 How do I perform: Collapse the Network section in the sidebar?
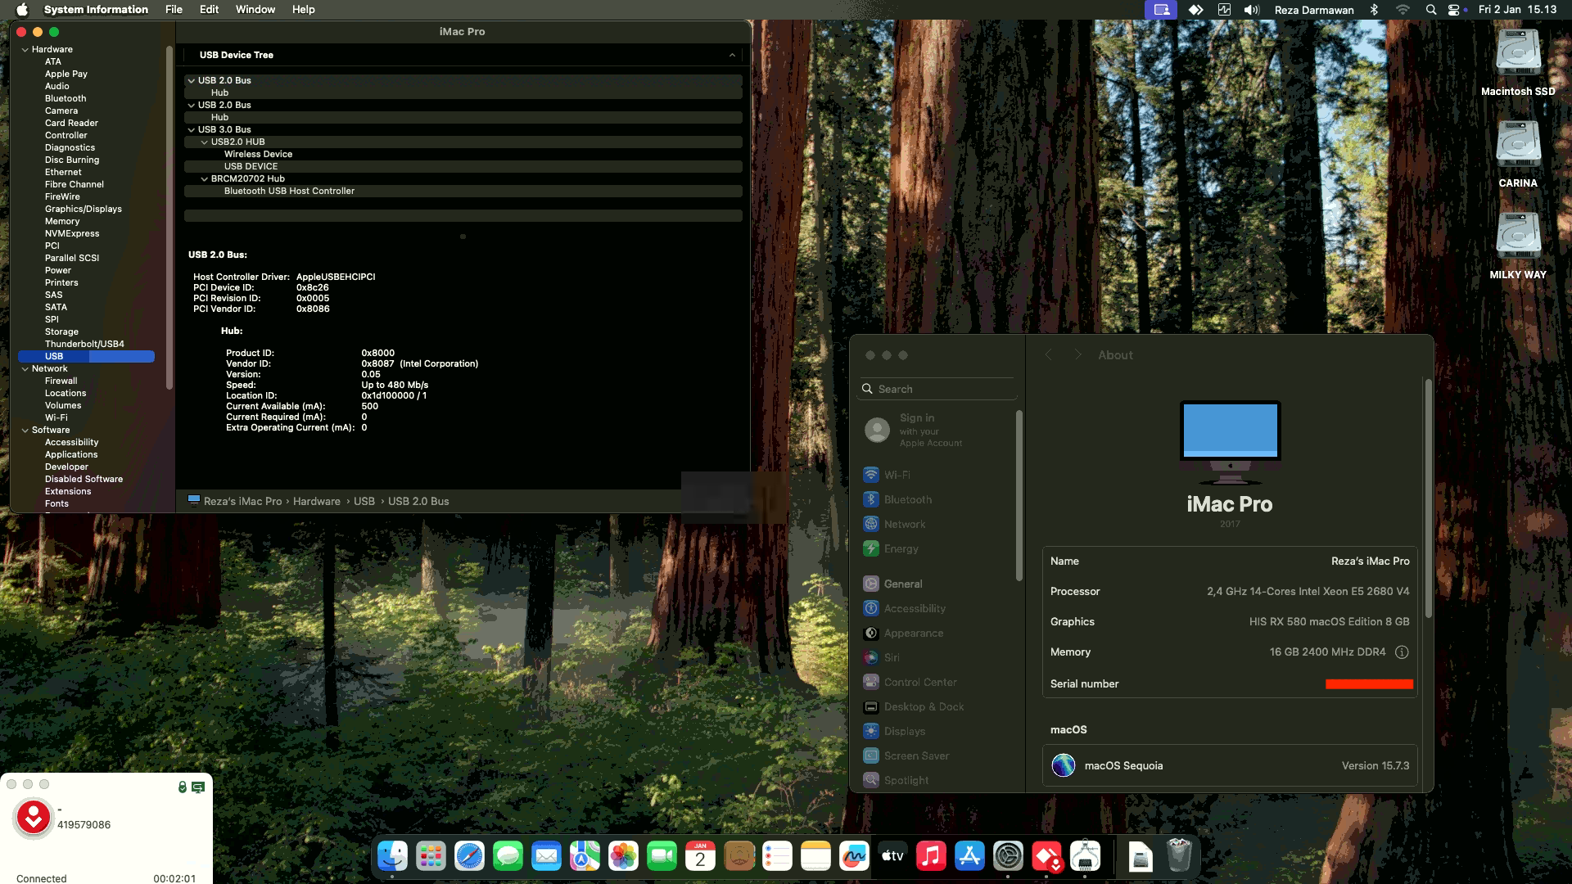coord(25,369)
